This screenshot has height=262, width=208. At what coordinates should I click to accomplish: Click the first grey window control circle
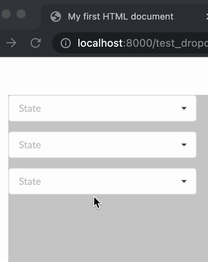click(x=6, y=14)
